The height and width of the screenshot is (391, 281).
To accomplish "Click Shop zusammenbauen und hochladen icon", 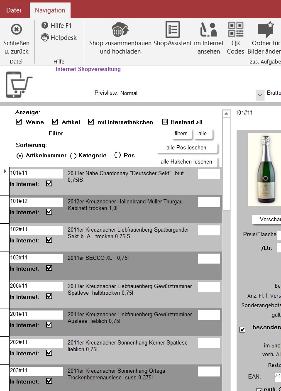I will pos(120,30).
